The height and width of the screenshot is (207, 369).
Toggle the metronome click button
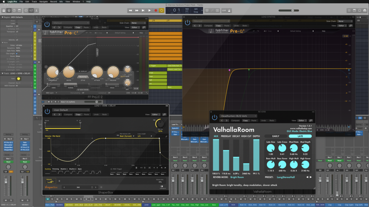229,10
